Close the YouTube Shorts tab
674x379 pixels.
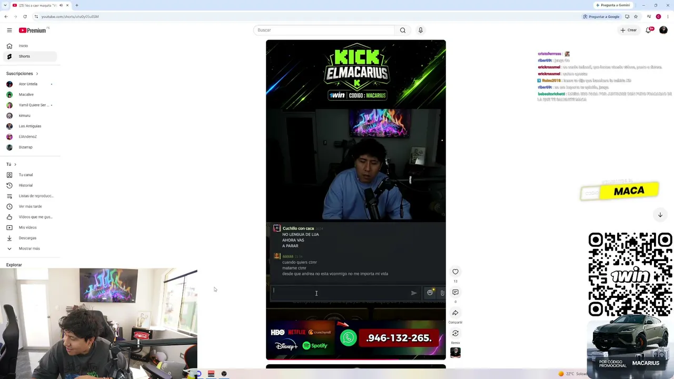pyautogui.click(x=67, y=5)
